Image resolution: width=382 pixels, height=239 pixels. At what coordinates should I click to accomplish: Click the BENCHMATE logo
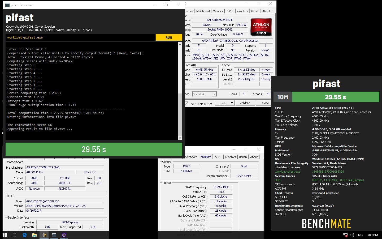pyautogui.click(x=326, y=224)
